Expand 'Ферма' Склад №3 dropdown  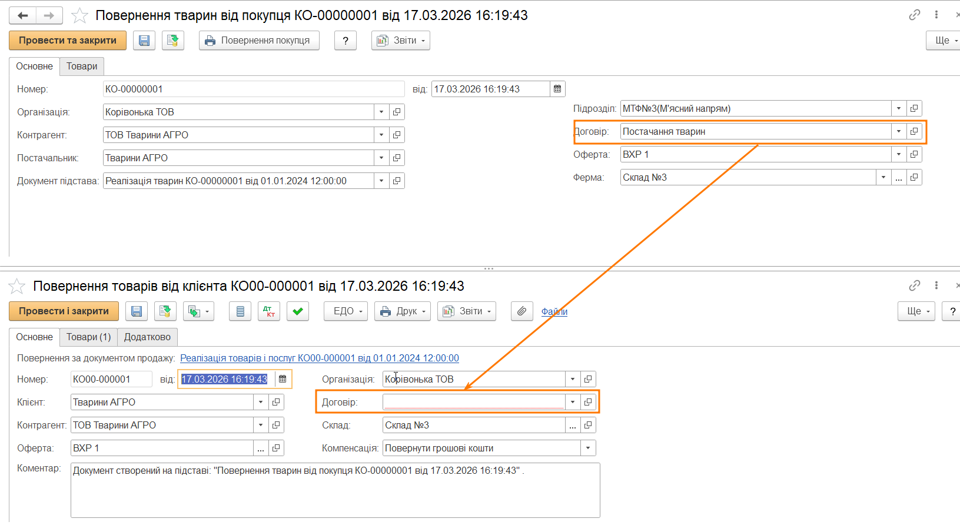(x=883, y=177)
